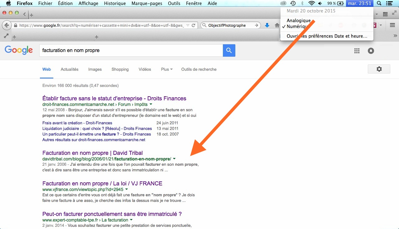This screenshot has width=399, height=229.
Task: Open Firefox downloads blue arrow icon
Action: 267,26
